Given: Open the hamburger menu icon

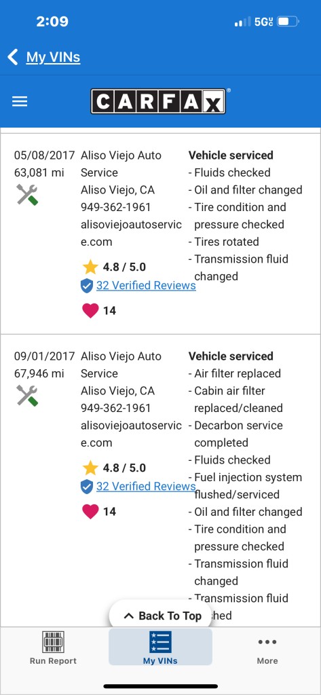Looking at the screenshot, I should [x=20, y=102].
